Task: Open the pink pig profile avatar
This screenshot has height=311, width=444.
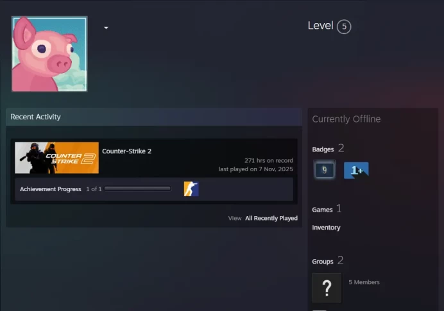Action: point(49,54)
